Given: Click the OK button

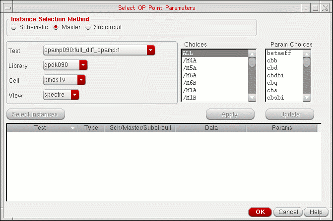Looking at the screenshot, I should 260,212.
